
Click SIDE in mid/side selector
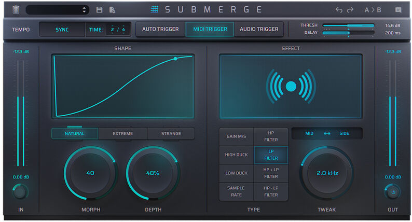point(344,133)
